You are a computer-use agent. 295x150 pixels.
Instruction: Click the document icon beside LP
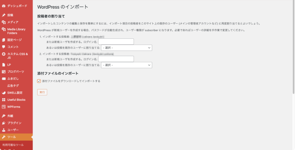(3, 65)
